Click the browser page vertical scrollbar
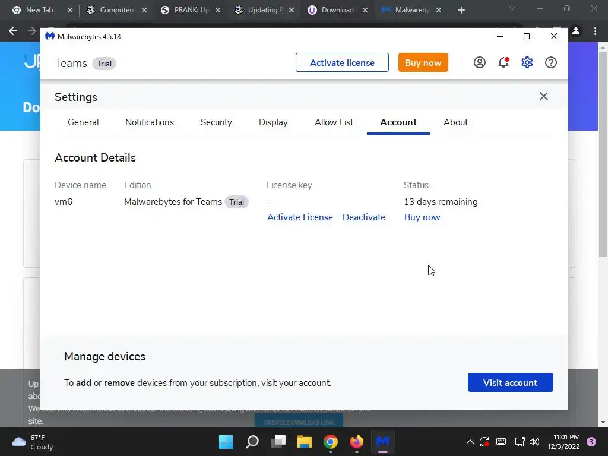The width and height of the screenshot is (608, 456). point(603,155)
